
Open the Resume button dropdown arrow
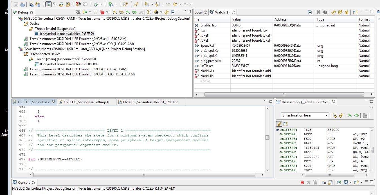[x=90, y=12]
